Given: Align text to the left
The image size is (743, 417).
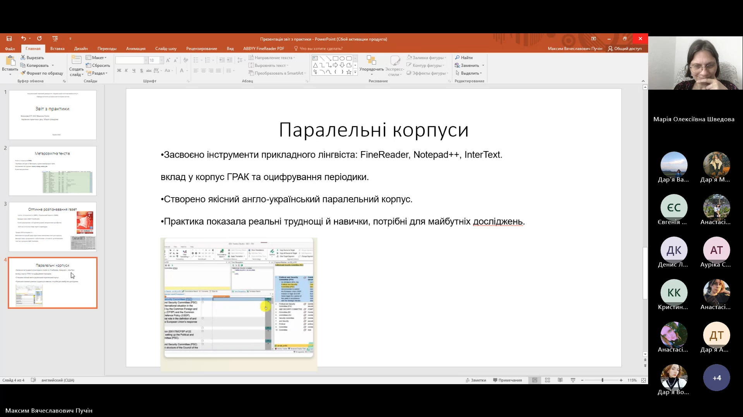Looking at the screenshot, I should (196, 71).
